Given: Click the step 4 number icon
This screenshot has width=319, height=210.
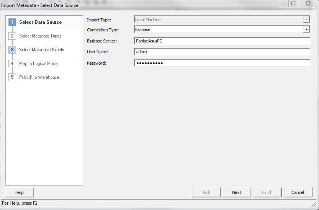Looking at the screenshot, I should pyautogui.click(x=12, y=63).
